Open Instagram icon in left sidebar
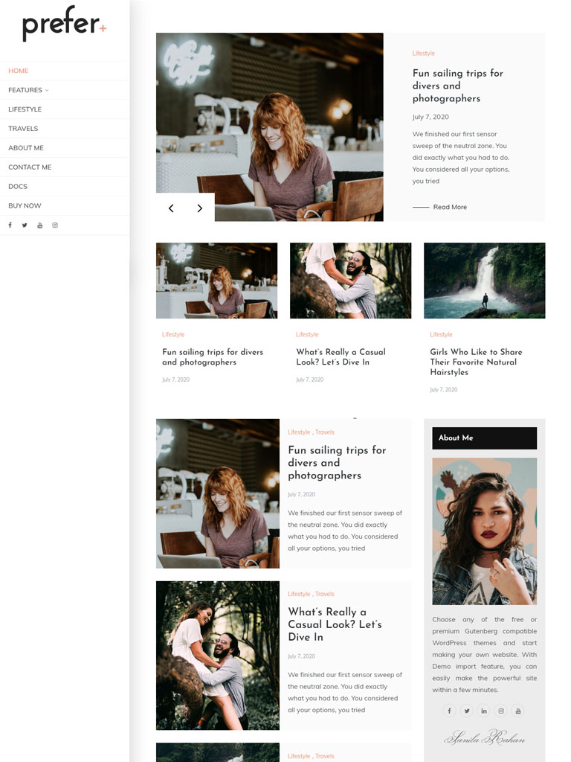The image size is (571, 762). (55, 225)
